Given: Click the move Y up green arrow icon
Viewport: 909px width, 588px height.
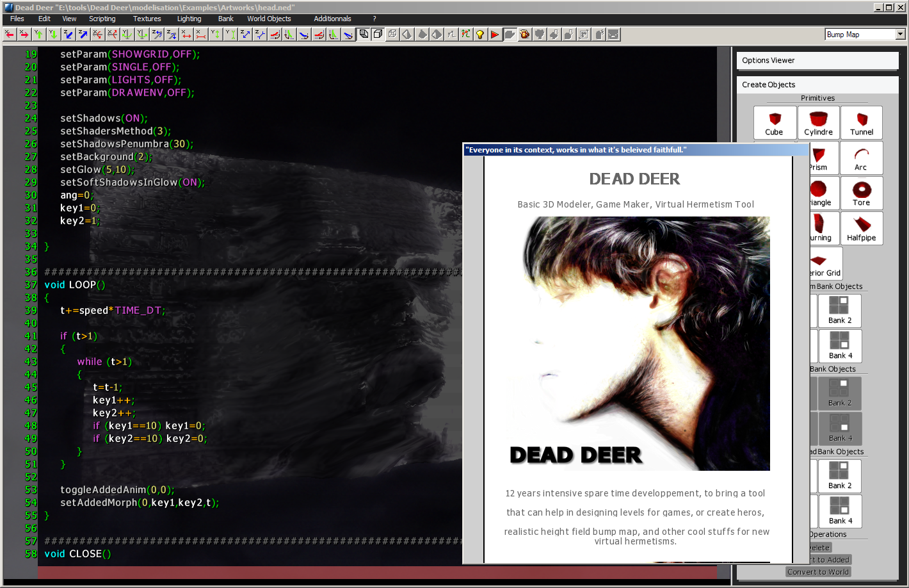Looking at the screenshot, I should (x=39, y=35).
